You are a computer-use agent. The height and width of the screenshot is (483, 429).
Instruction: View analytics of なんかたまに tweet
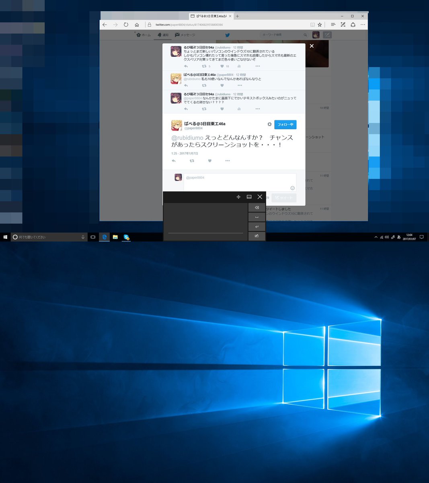click(239, 109)
